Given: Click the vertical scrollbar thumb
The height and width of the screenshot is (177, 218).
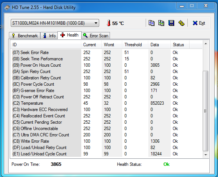Looking at the screenshot, I should (205, 111).
